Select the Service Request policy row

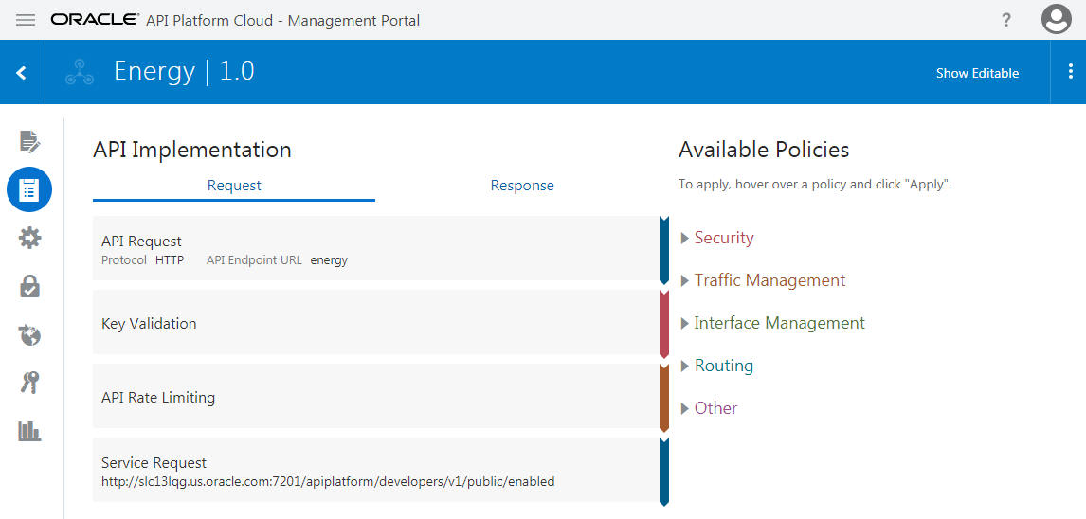point(376,470)
